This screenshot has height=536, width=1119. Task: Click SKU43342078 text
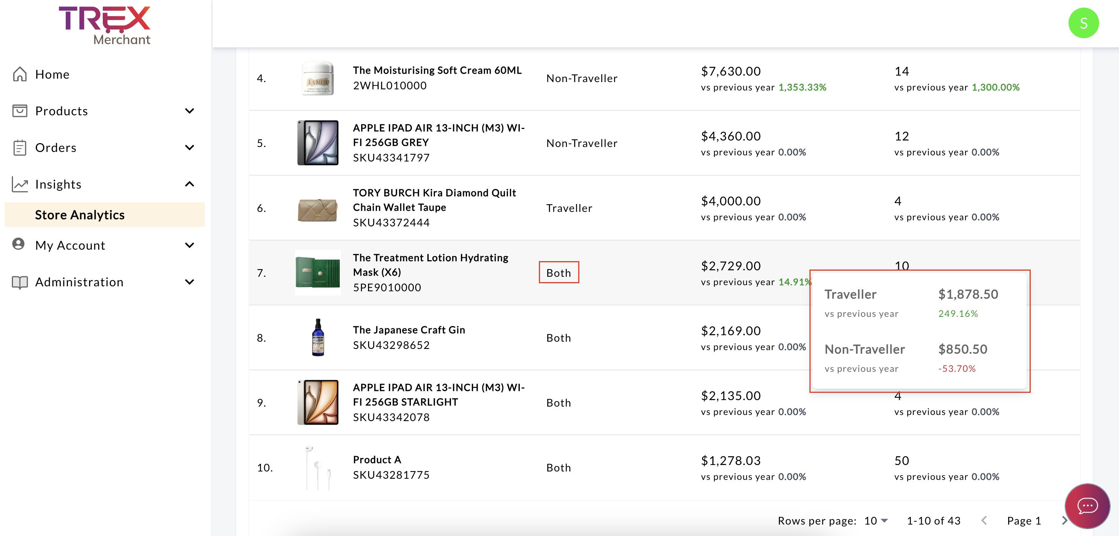pyautogui.click(x=391, y=417)
